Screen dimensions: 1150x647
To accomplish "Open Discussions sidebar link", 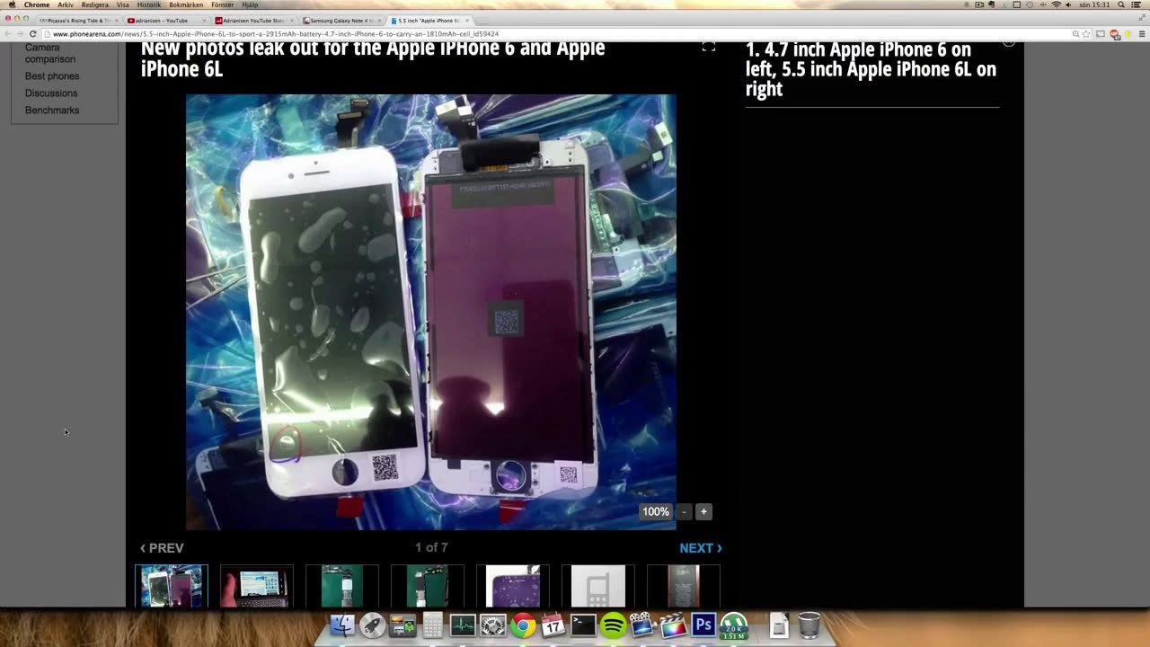I will click(51, 93).
